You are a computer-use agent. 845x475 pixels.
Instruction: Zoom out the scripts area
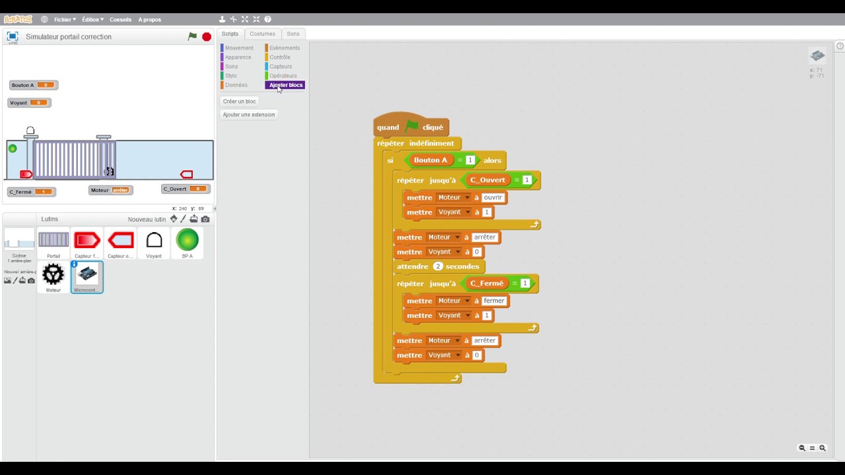pos(802,448)
